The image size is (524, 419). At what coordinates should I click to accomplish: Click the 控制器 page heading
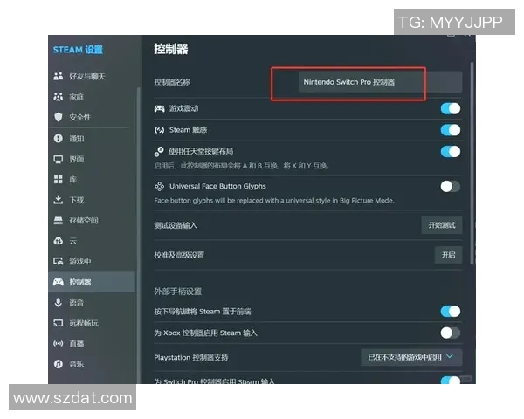[171, 49]
